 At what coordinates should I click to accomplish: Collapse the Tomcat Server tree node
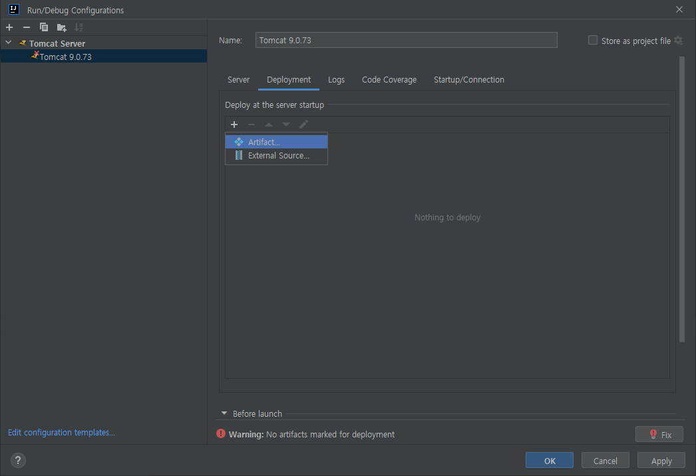tap(9, 43)
